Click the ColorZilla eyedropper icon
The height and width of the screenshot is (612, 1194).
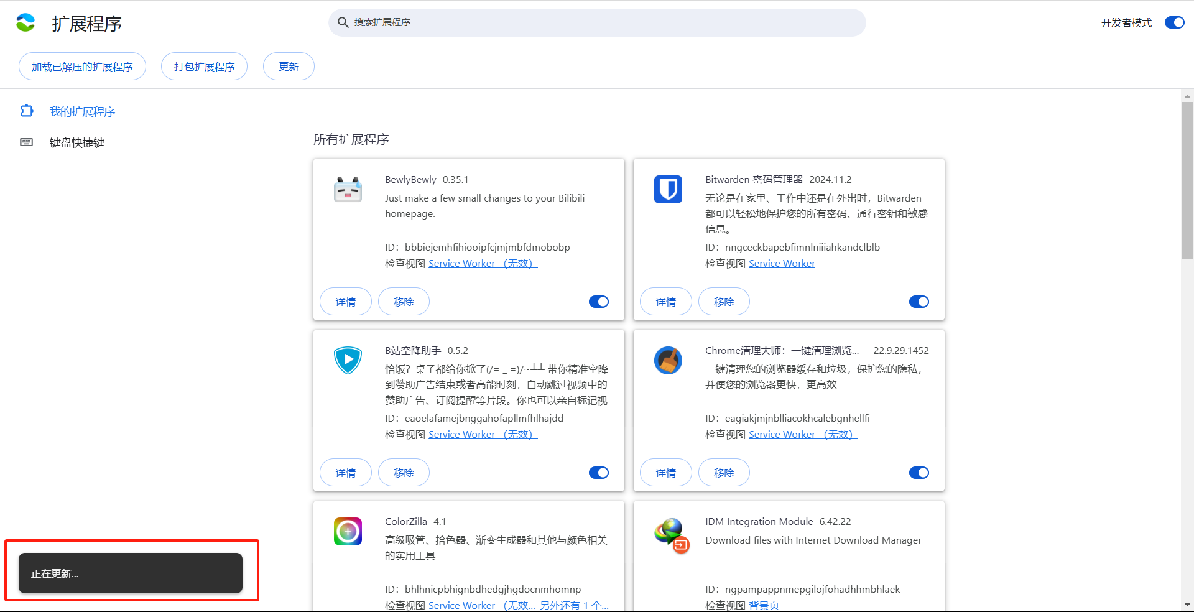(x=348, y=531)
